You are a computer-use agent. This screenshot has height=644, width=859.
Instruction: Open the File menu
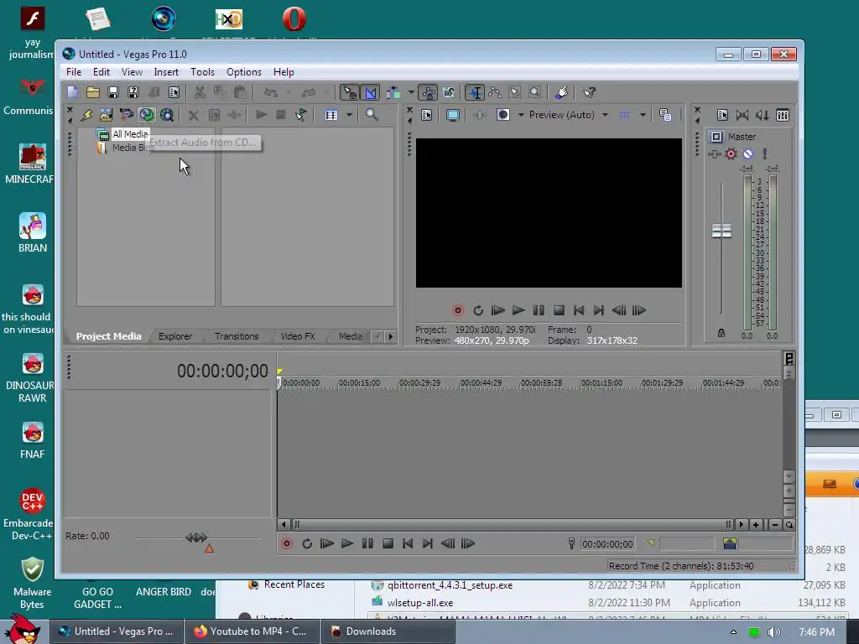pos(74,72)
